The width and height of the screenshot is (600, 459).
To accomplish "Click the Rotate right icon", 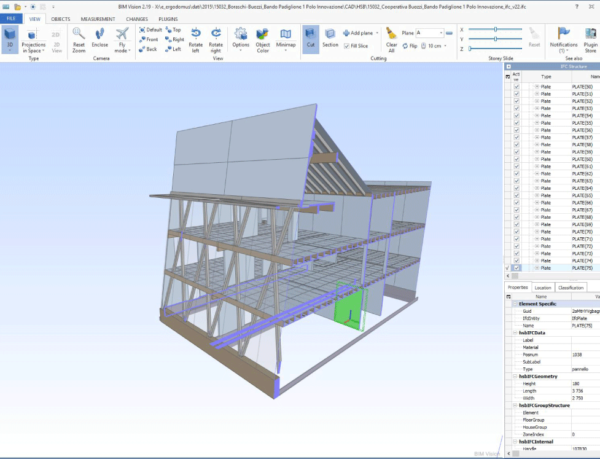I will point(216,38).
